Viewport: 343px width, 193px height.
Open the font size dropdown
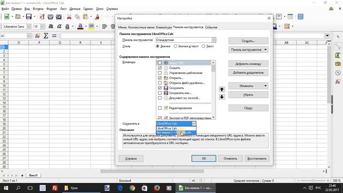(42, 26)
